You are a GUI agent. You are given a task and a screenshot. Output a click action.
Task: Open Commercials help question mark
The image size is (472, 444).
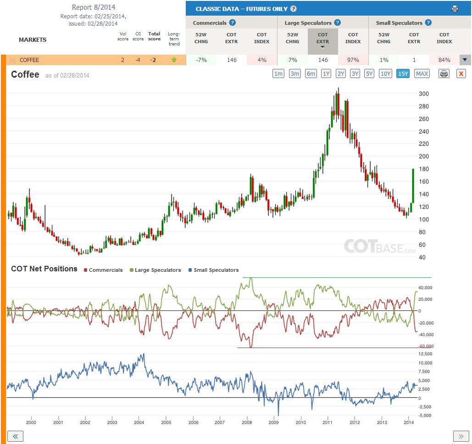(233, 22)
